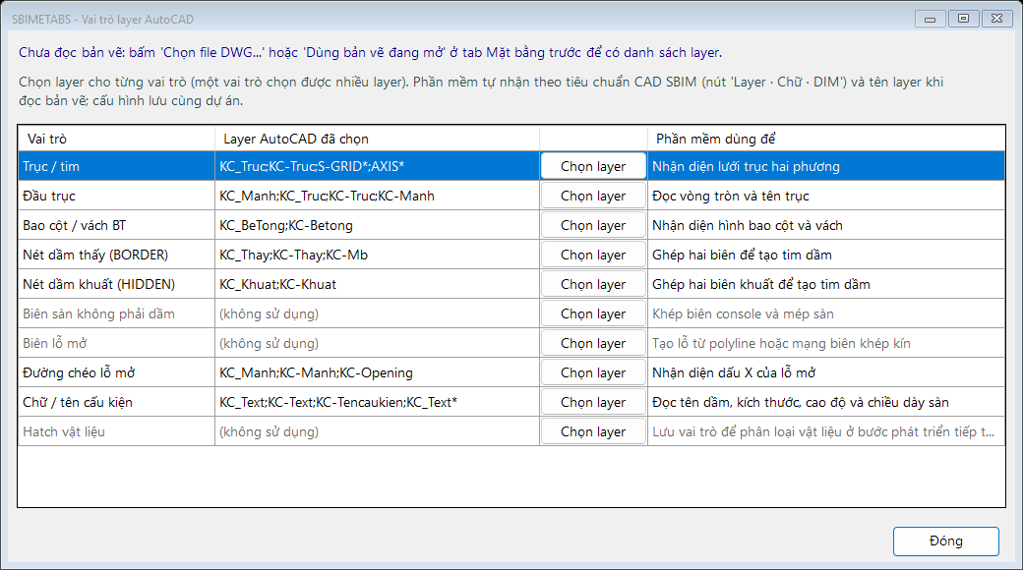This screenshot has width=1023, height=570.
Task: Select the 'Chữ / tên cấu kiện' role cell
Action: pos(116,402)
